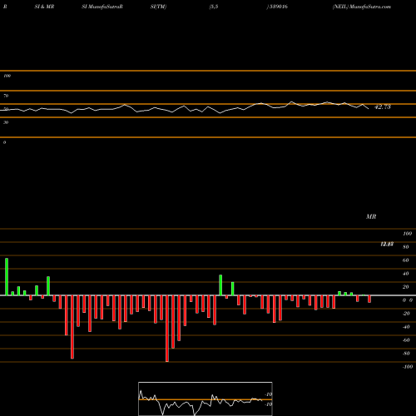416x416 pixels.
Task: Click the 70 level label on RSI axis
Action: click(x=6, y=96)
